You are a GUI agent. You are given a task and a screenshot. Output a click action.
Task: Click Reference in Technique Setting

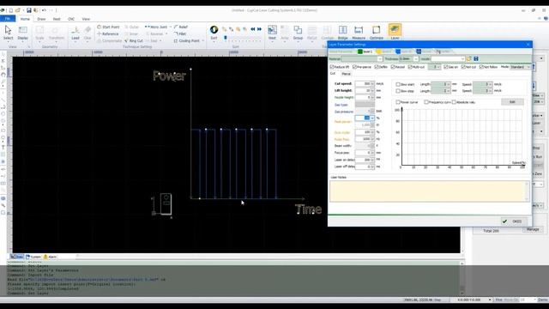pyautogui.click(x=108, y=34)
